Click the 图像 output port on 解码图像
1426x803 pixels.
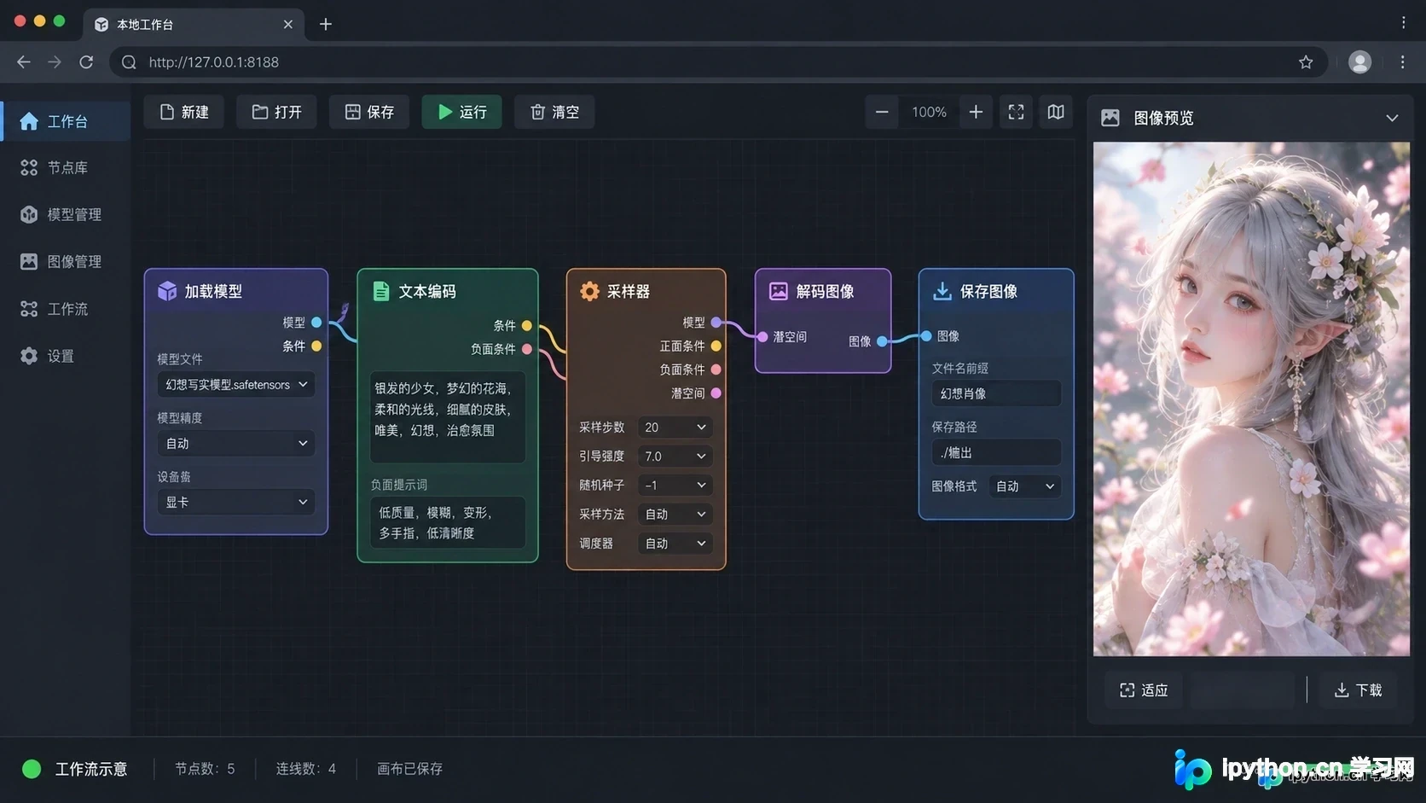pos(882,341)
